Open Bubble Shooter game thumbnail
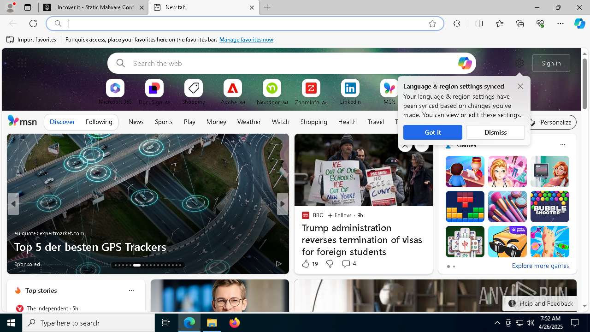The height and width of the screenshot is (332, 590). click(x=550, y=207)
